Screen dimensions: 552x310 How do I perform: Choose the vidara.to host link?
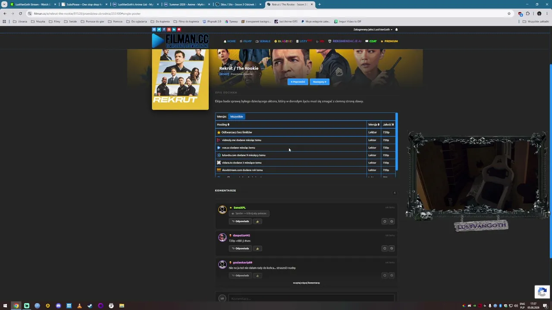[305, 163]
